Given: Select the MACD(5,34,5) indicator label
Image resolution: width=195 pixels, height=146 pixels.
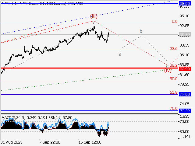Looking at the screenshot, I should [x=13, y=117].
